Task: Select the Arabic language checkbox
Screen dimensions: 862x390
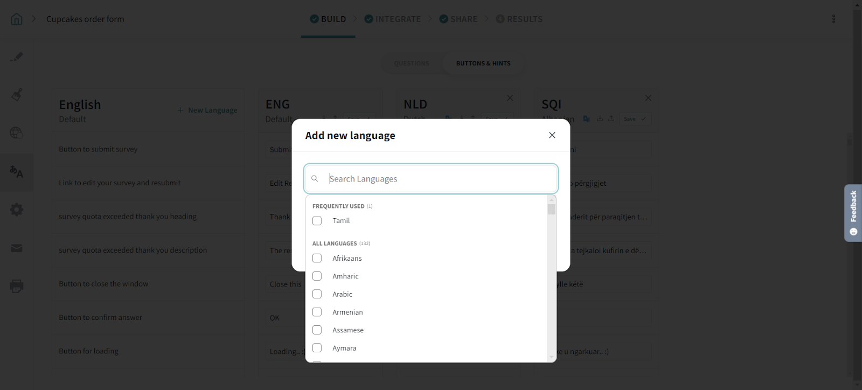Action: (317, 294)
